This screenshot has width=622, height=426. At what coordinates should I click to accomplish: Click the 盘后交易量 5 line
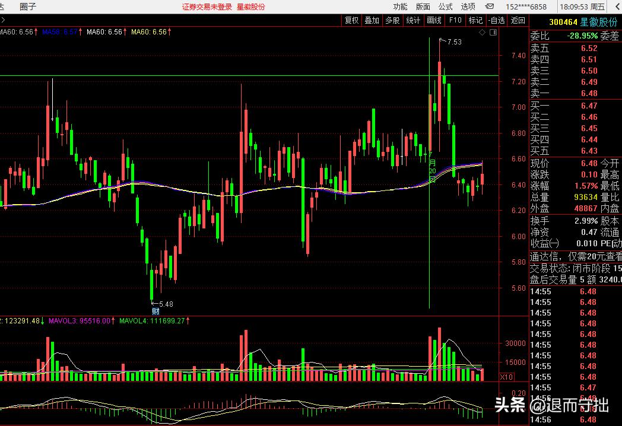click(576, 279)
